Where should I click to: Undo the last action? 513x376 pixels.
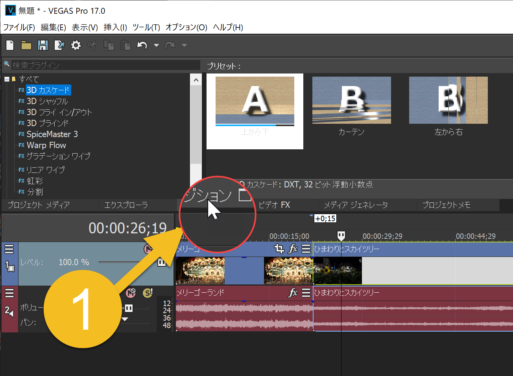pyautogui.click(x=142, y=45)
